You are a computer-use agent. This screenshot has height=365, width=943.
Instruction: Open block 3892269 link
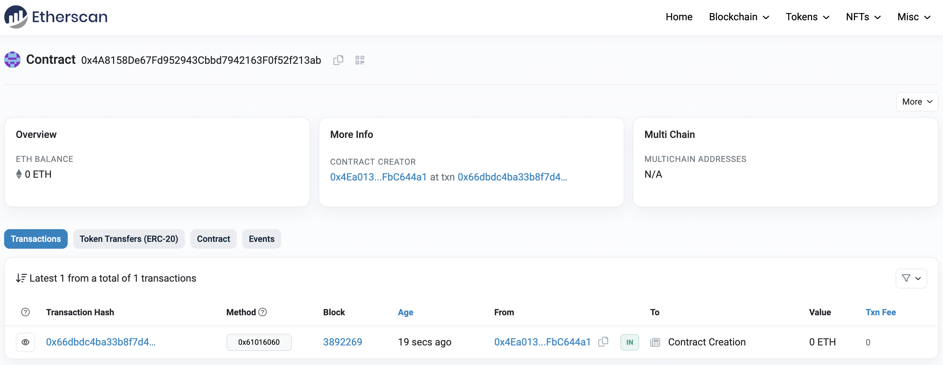pos(342,342)
